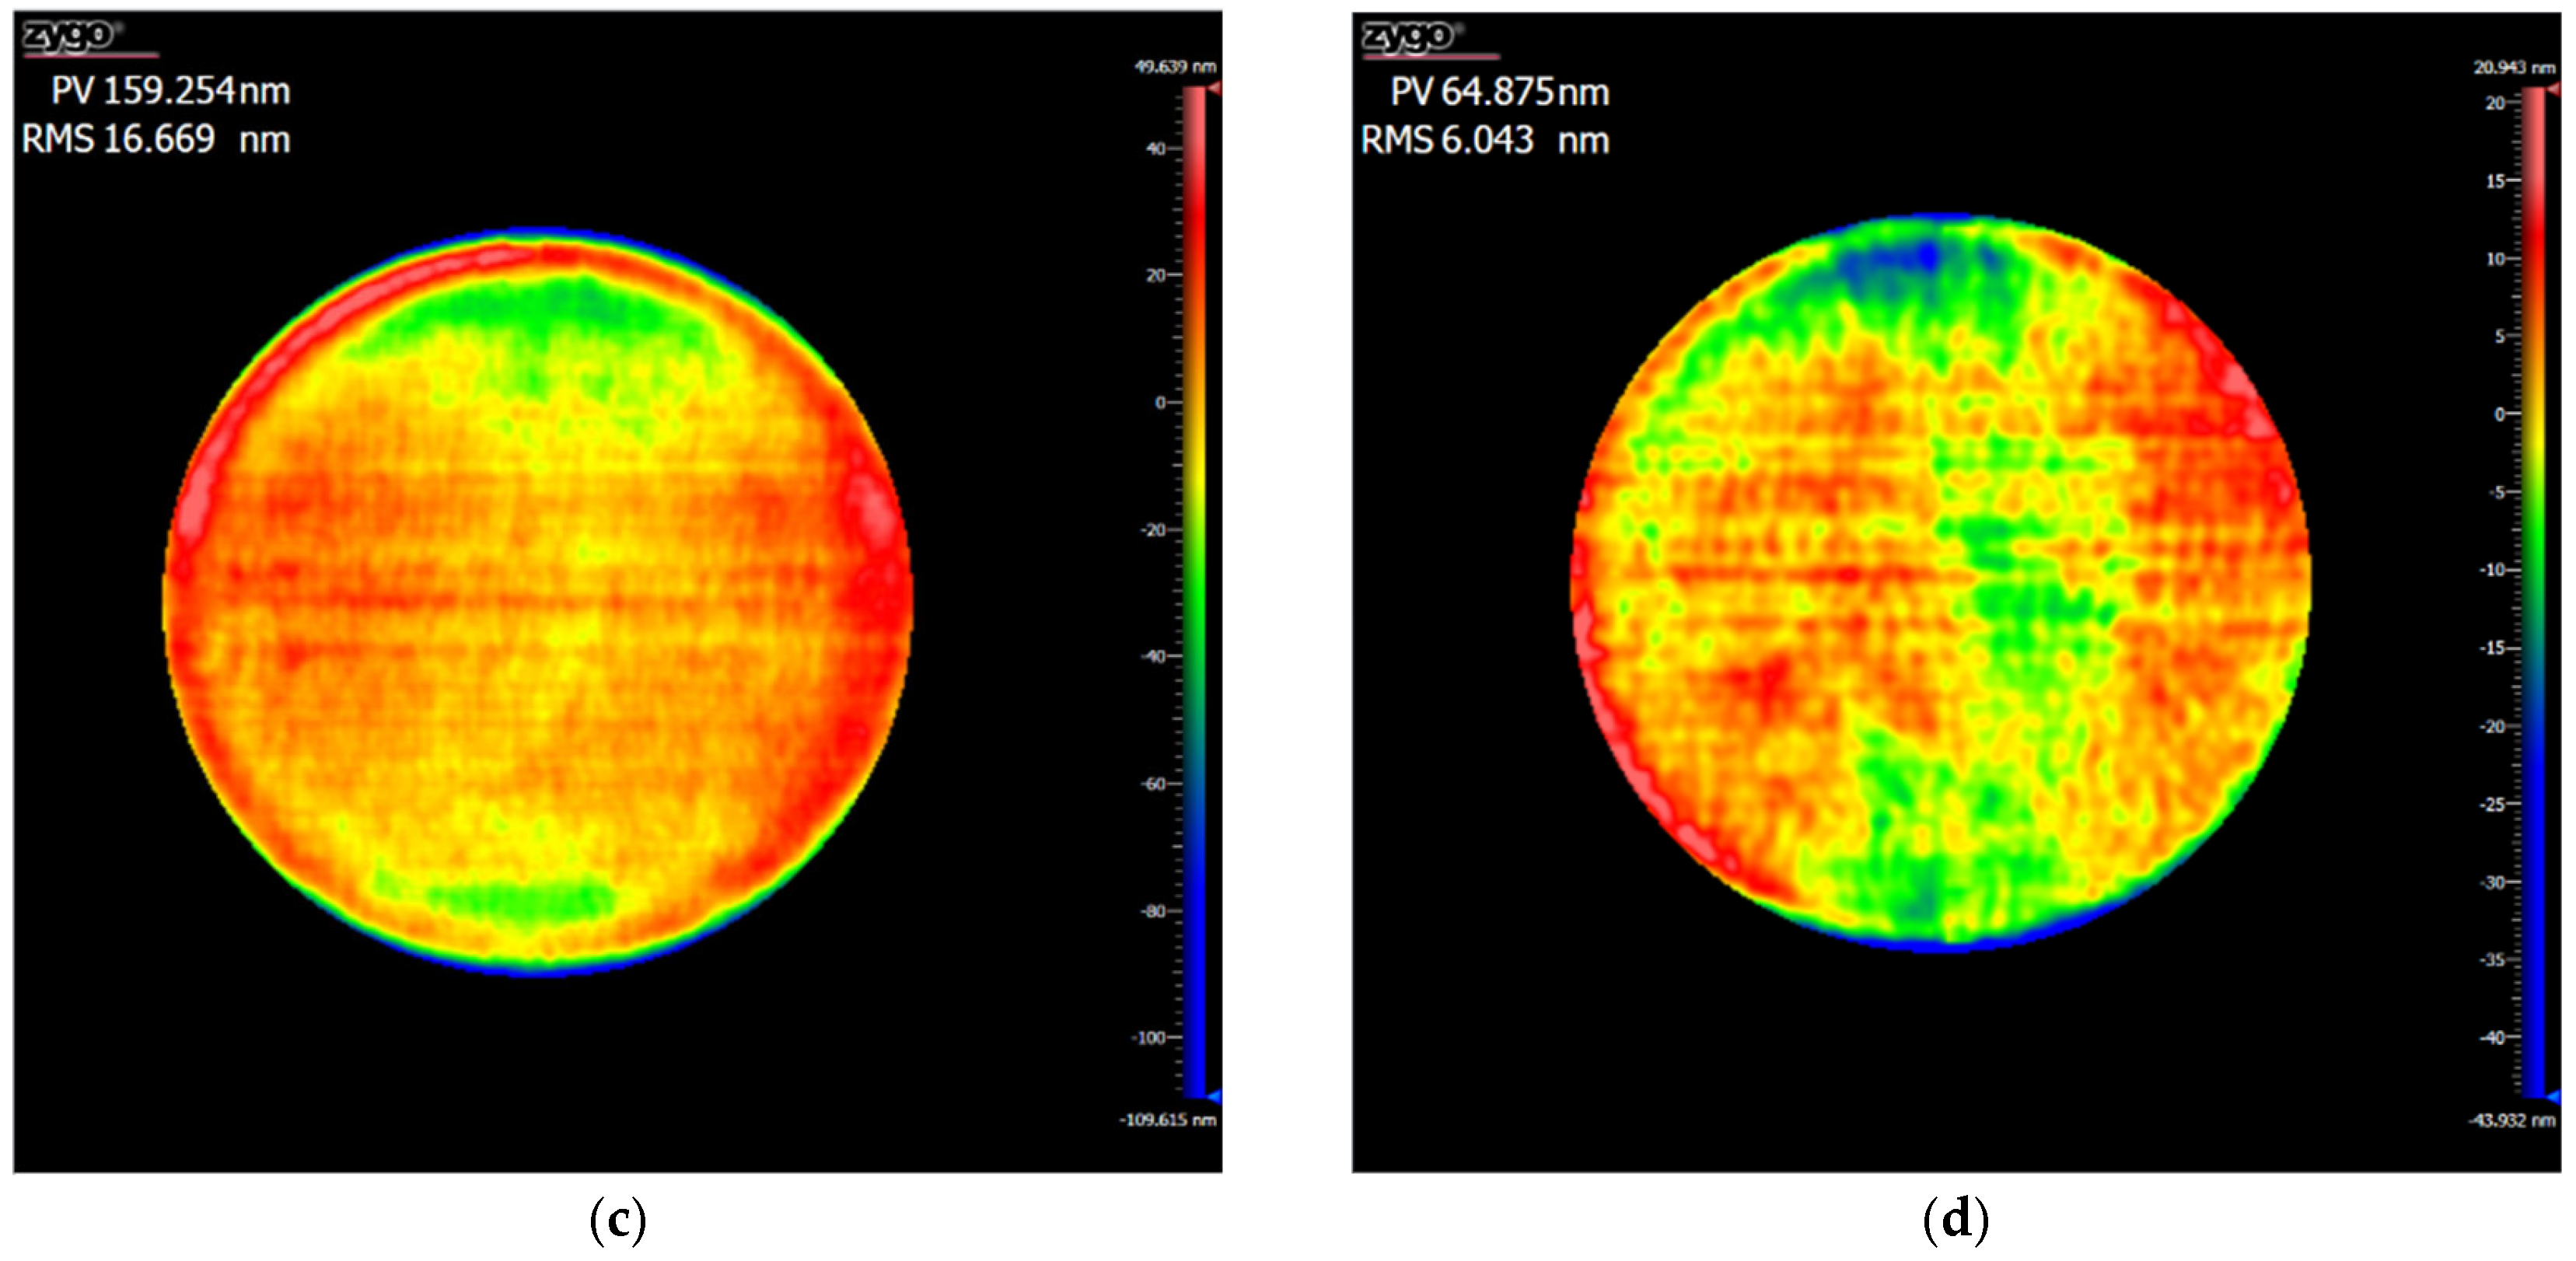Screen dimensions: 2576x1261
Task: Select the RMS 6.043 nm readout
Action: 1485,140
